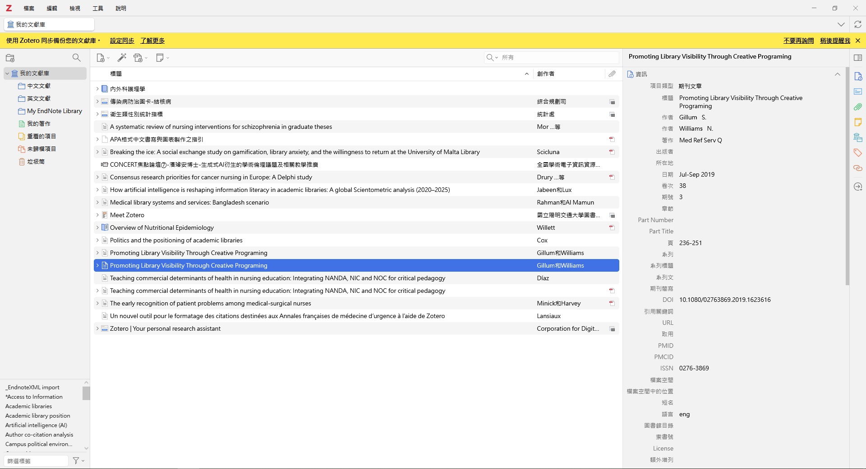Click the 稍後提醒我 link
The height and width of the screenshot is (469, 866).
point(835,41)
